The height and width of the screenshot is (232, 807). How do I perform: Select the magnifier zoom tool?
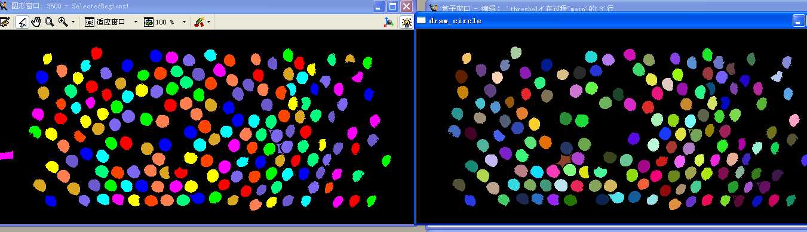pyautogui.click(x=49, y=22)
